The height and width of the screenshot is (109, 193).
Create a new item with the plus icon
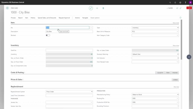coord(97,8)
